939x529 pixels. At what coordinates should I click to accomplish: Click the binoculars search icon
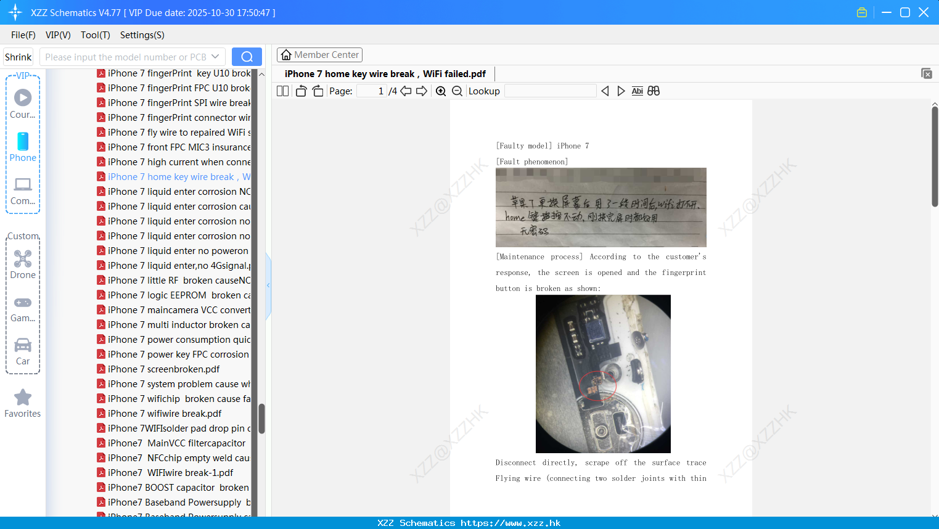coord(654,91)
